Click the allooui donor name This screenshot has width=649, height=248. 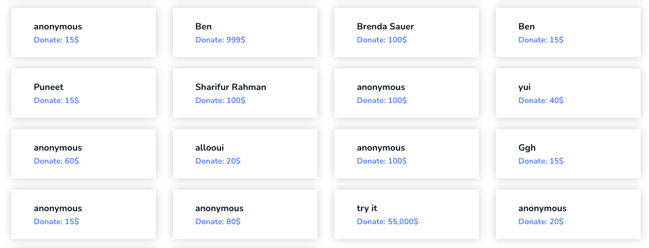point(210,148)
